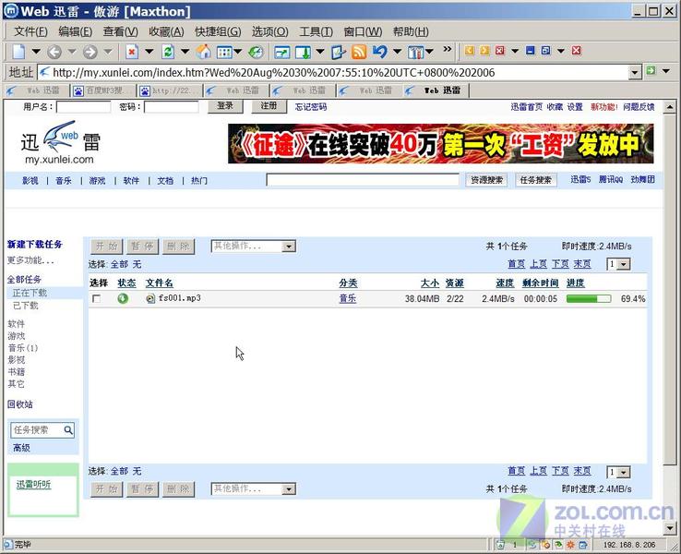Click the Forward navigation arrow icon
Image resolution: width=681 pixels, height=554 pixels.
[90, 52]
